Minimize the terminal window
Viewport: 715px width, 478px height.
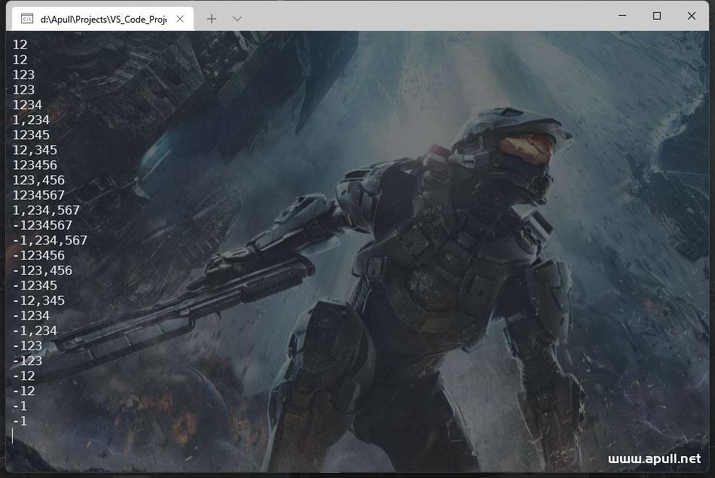[x=622, y=16]
